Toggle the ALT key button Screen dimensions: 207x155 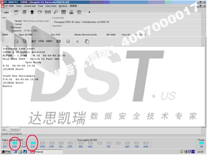tap(34, 41)
